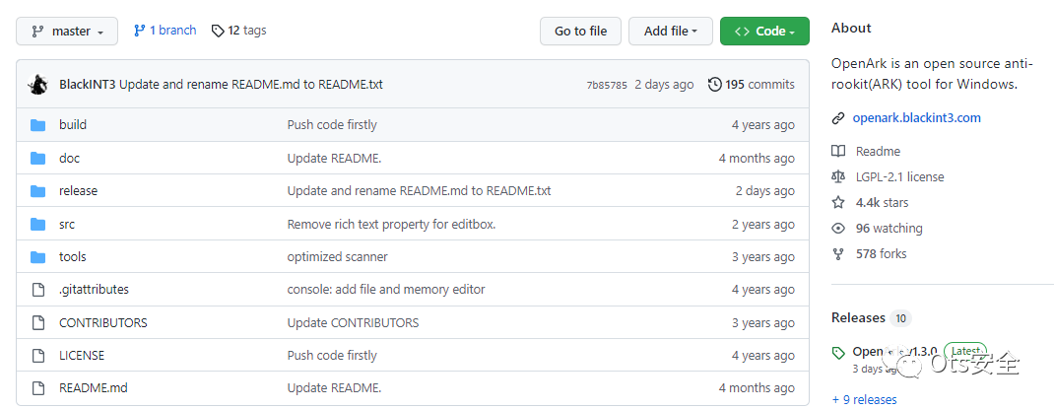The width and height of the screenshot is (1054, 409).
Task: Click the branch icon beside 1 branch
Action: click(x=140, y=31)
